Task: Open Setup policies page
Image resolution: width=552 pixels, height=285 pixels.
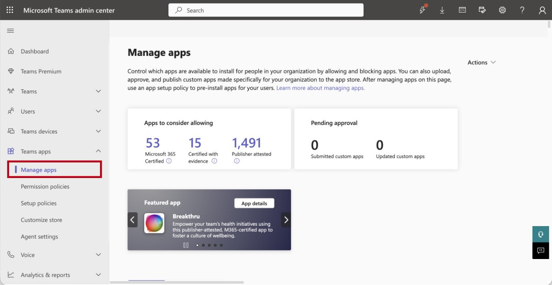Action: [39, 203]
